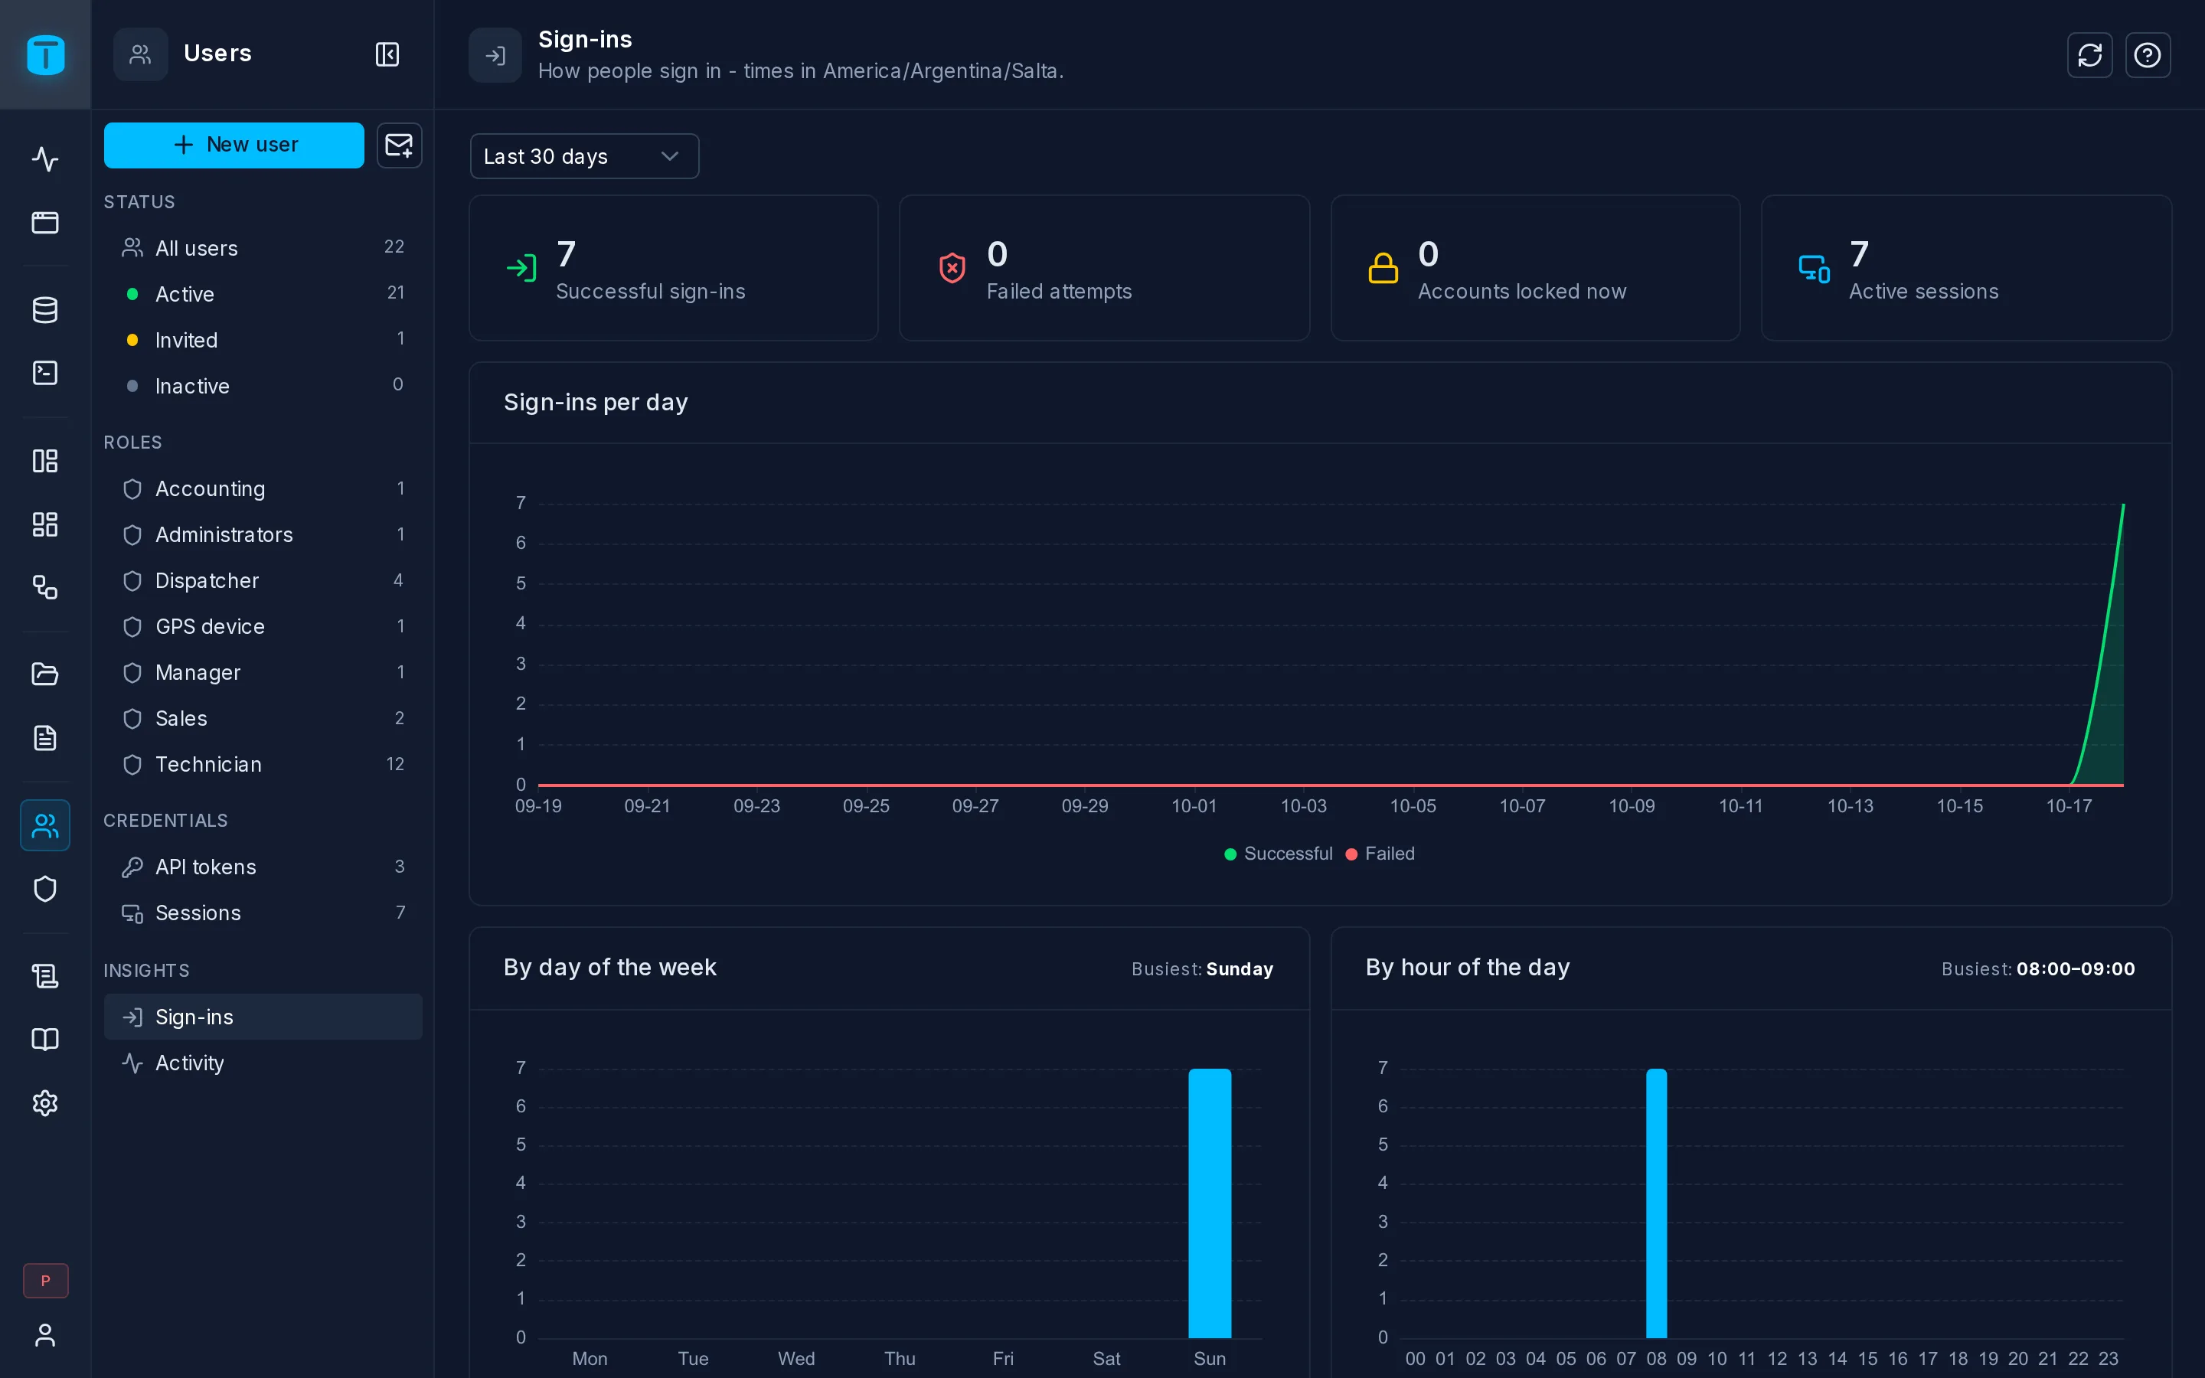The height and width of the screenshot is (1378, 2205).
Task: Open the dashboard grid icon in left rail
Action: click(x=44, y=524)
